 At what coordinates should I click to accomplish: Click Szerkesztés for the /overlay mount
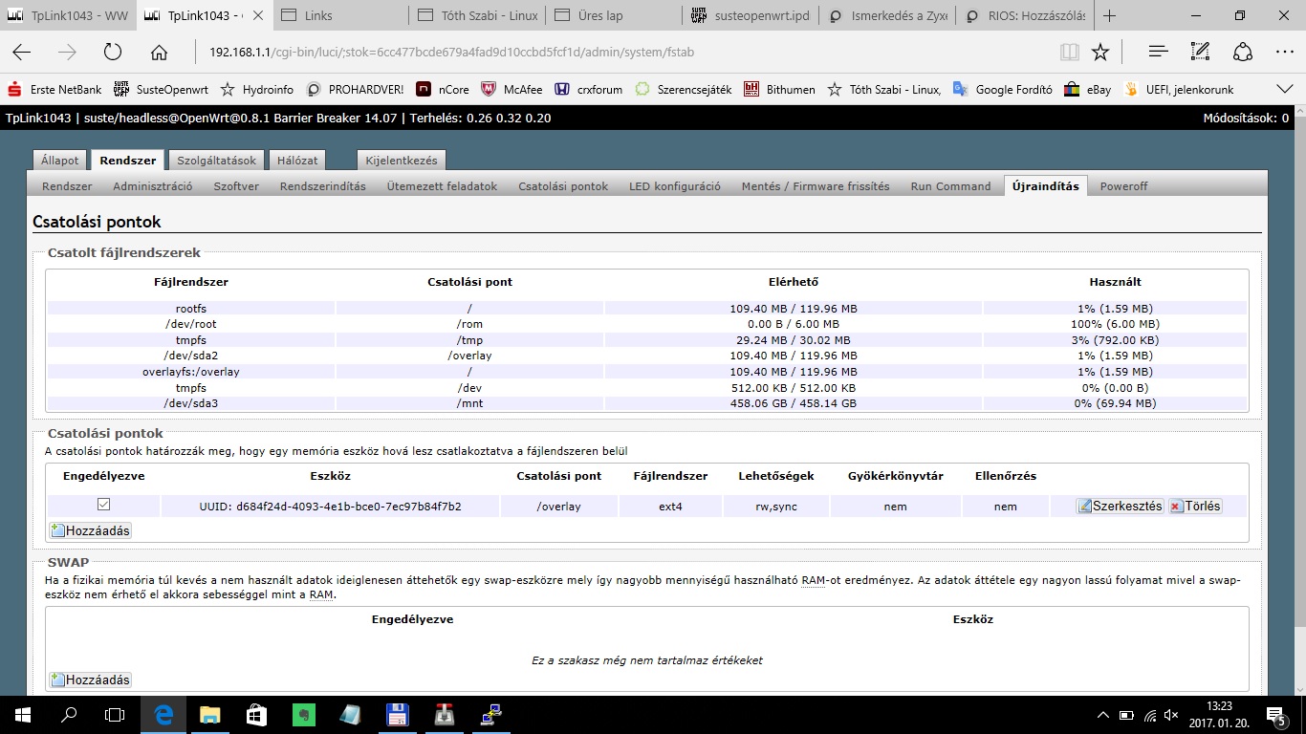(x=1120, y=507)
